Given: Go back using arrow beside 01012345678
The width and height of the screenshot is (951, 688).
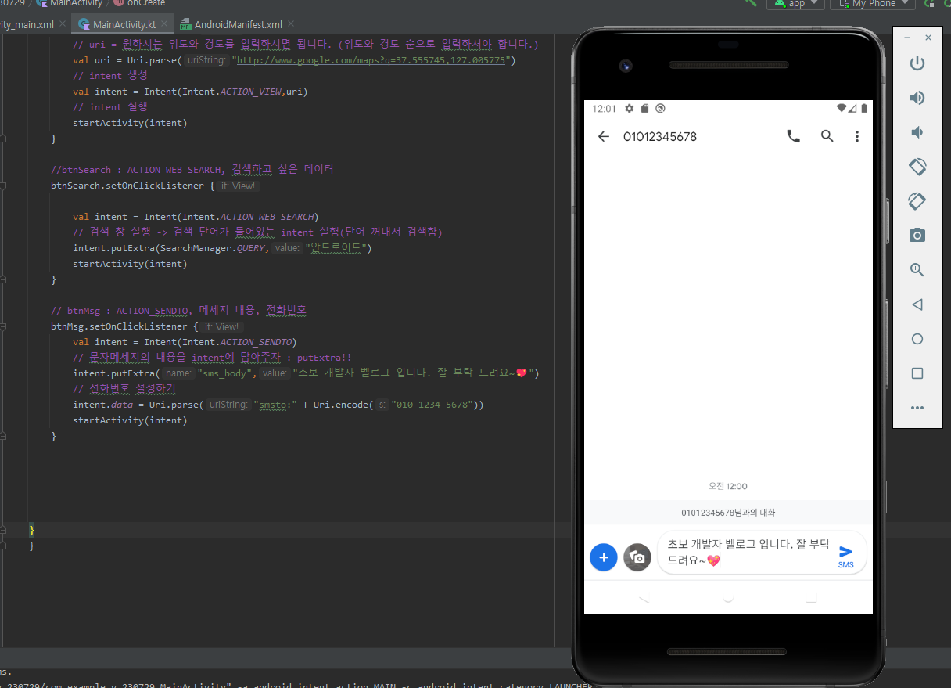Looking at the screenshot, I should click(603, 136).
